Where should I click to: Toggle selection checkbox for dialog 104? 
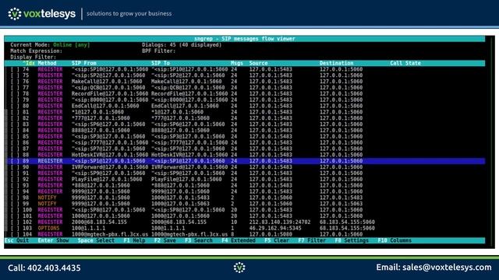pyautogui.click(x=14, y=234)
